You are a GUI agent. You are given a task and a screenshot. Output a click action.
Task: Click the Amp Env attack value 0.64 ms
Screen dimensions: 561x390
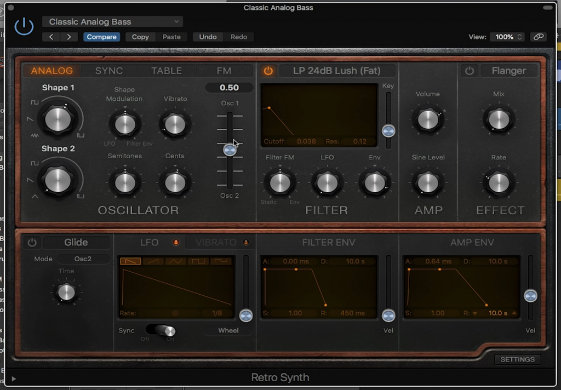[438, 261]
